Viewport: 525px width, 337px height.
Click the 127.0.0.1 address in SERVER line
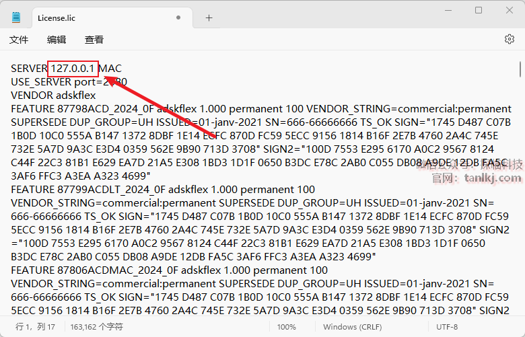click(73, 69)
